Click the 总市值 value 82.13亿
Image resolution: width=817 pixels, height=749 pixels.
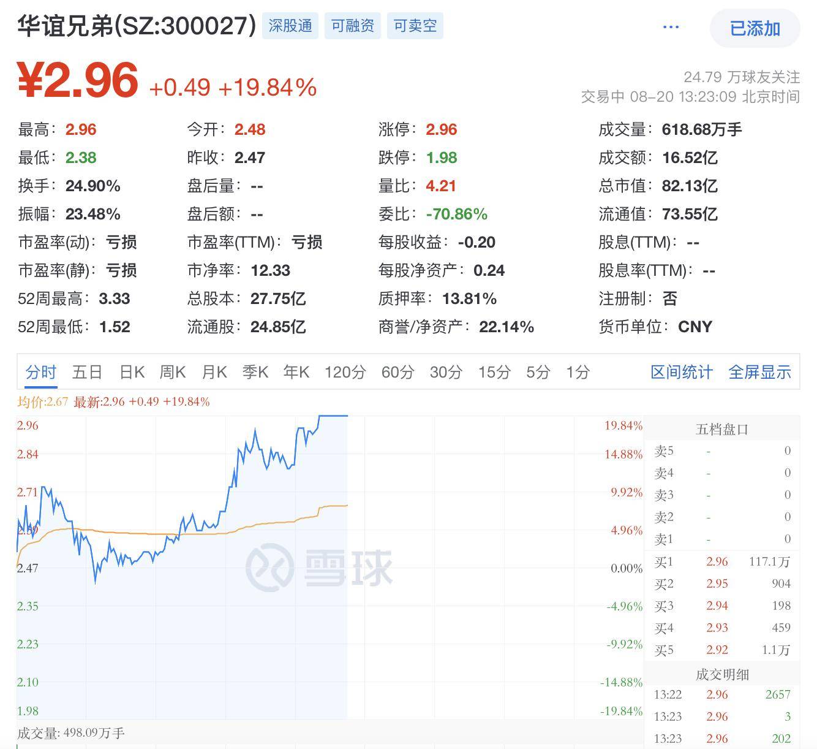coord(690,186)
